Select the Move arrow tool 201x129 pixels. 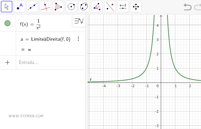(7, 7)
